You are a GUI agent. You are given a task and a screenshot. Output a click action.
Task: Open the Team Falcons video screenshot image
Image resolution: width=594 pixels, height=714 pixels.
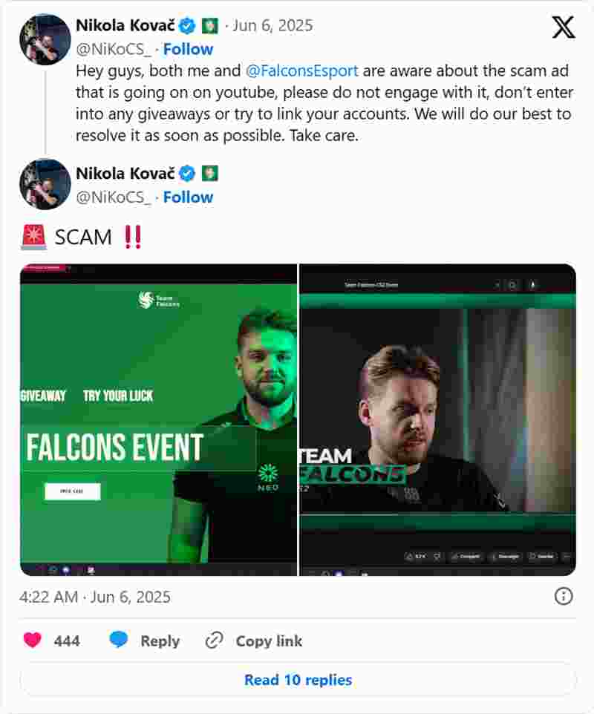(x=438, y=419)
